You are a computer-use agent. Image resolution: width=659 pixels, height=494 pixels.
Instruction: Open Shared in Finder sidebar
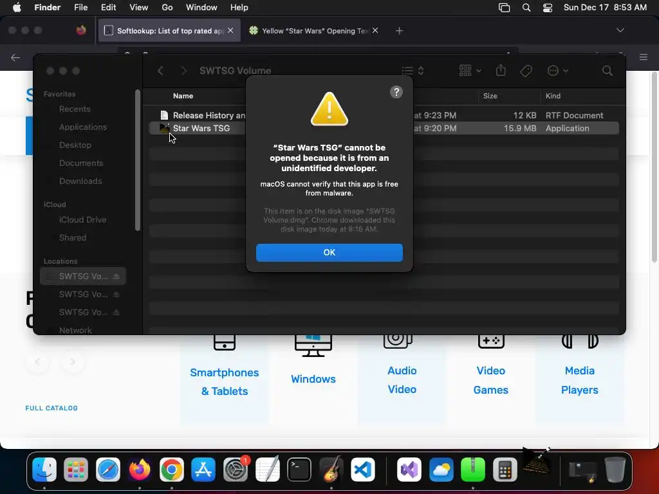point(73,238)
